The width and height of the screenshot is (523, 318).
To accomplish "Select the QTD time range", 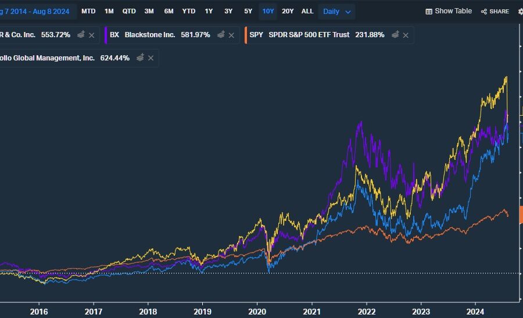I will coord(129,11).
